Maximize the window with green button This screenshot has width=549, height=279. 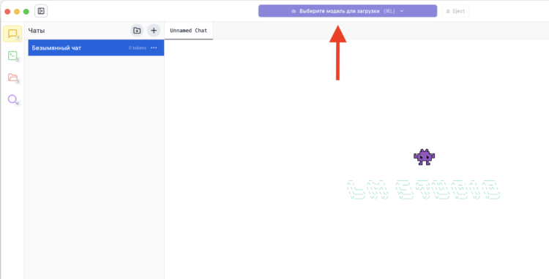pos(26,12)
